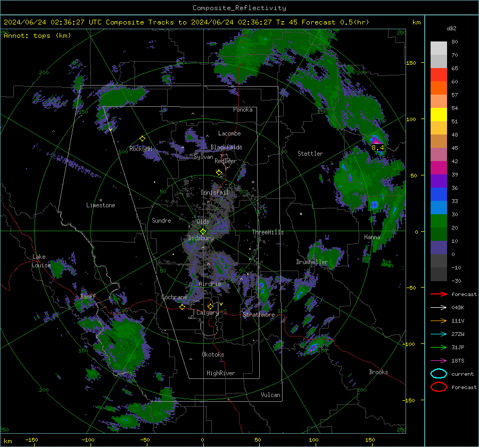
Task: Click the yellow diamond marker below RedDeer
Action: coord(219,173)
